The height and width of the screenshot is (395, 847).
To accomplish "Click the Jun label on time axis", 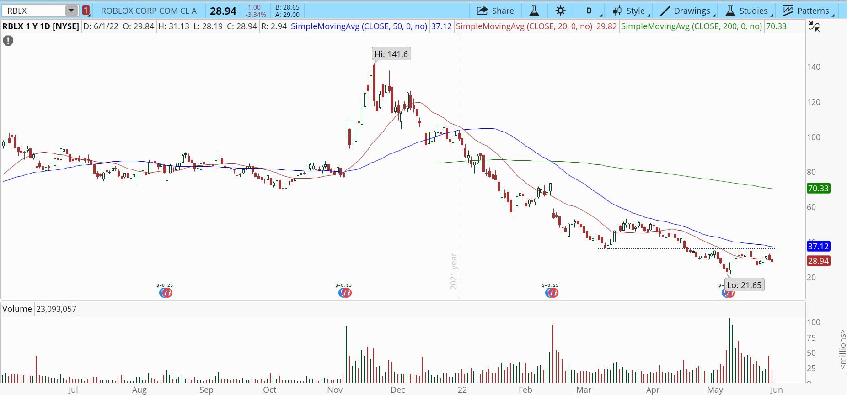I will point(776,390).
